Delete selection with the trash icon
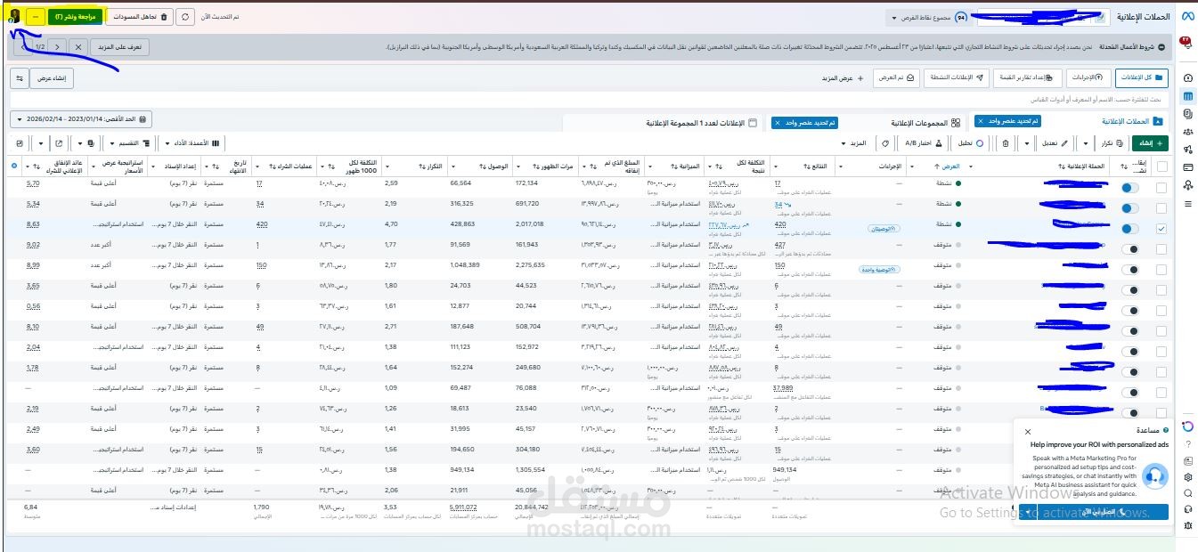1198x552 pixels. (x=1006, y=142)
